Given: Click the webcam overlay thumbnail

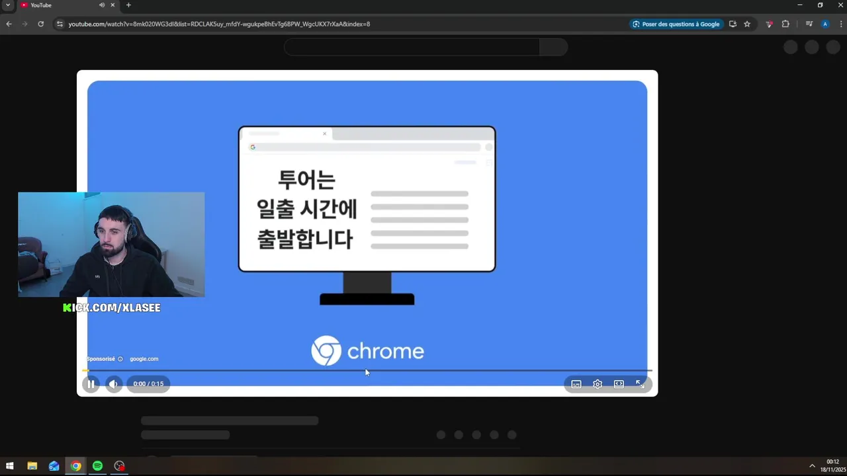Looking at the screenshot, I should (x=111, y=245).
